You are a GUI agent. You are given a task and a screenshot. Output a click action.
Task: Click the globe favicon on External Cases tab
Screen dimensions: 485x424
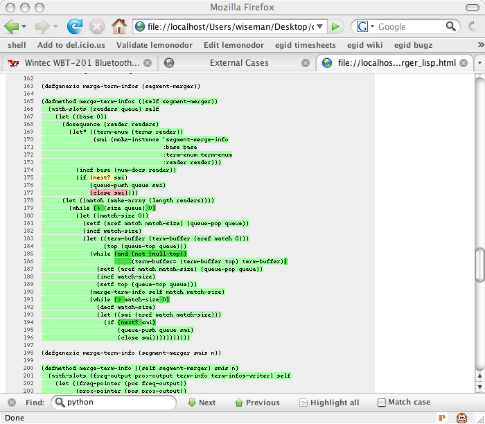point(169,63)
